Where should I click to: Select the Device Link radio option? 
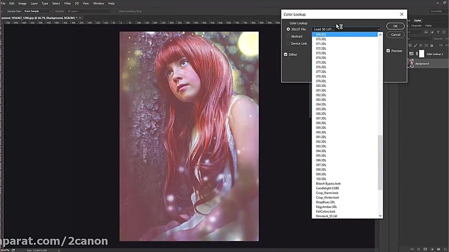[x=288, y=43]
